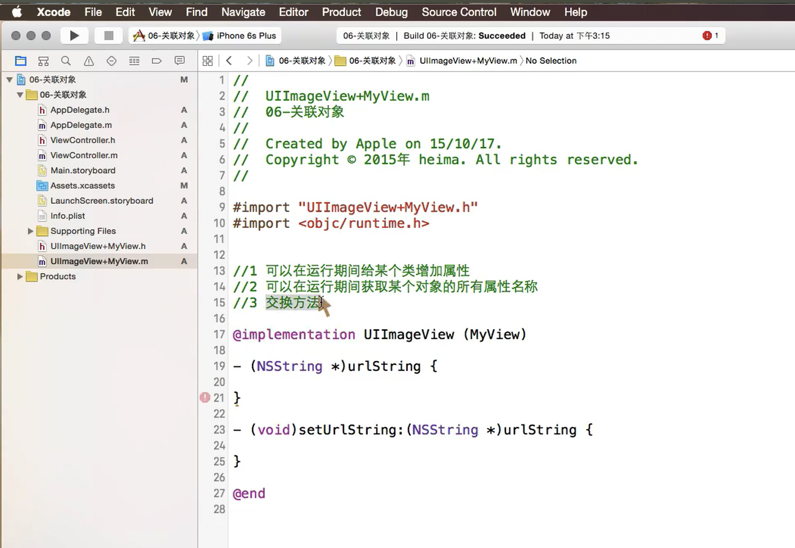The height and width of the screenshot is (548, 795).
Task: Click the Stop build button
Action: (109, 36)
